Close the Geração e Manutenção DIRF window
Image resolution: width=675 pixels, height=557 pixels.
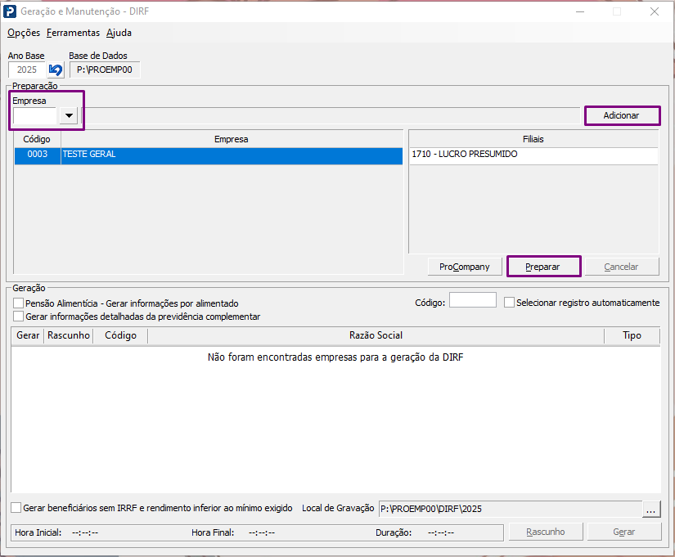pos(655,11)
